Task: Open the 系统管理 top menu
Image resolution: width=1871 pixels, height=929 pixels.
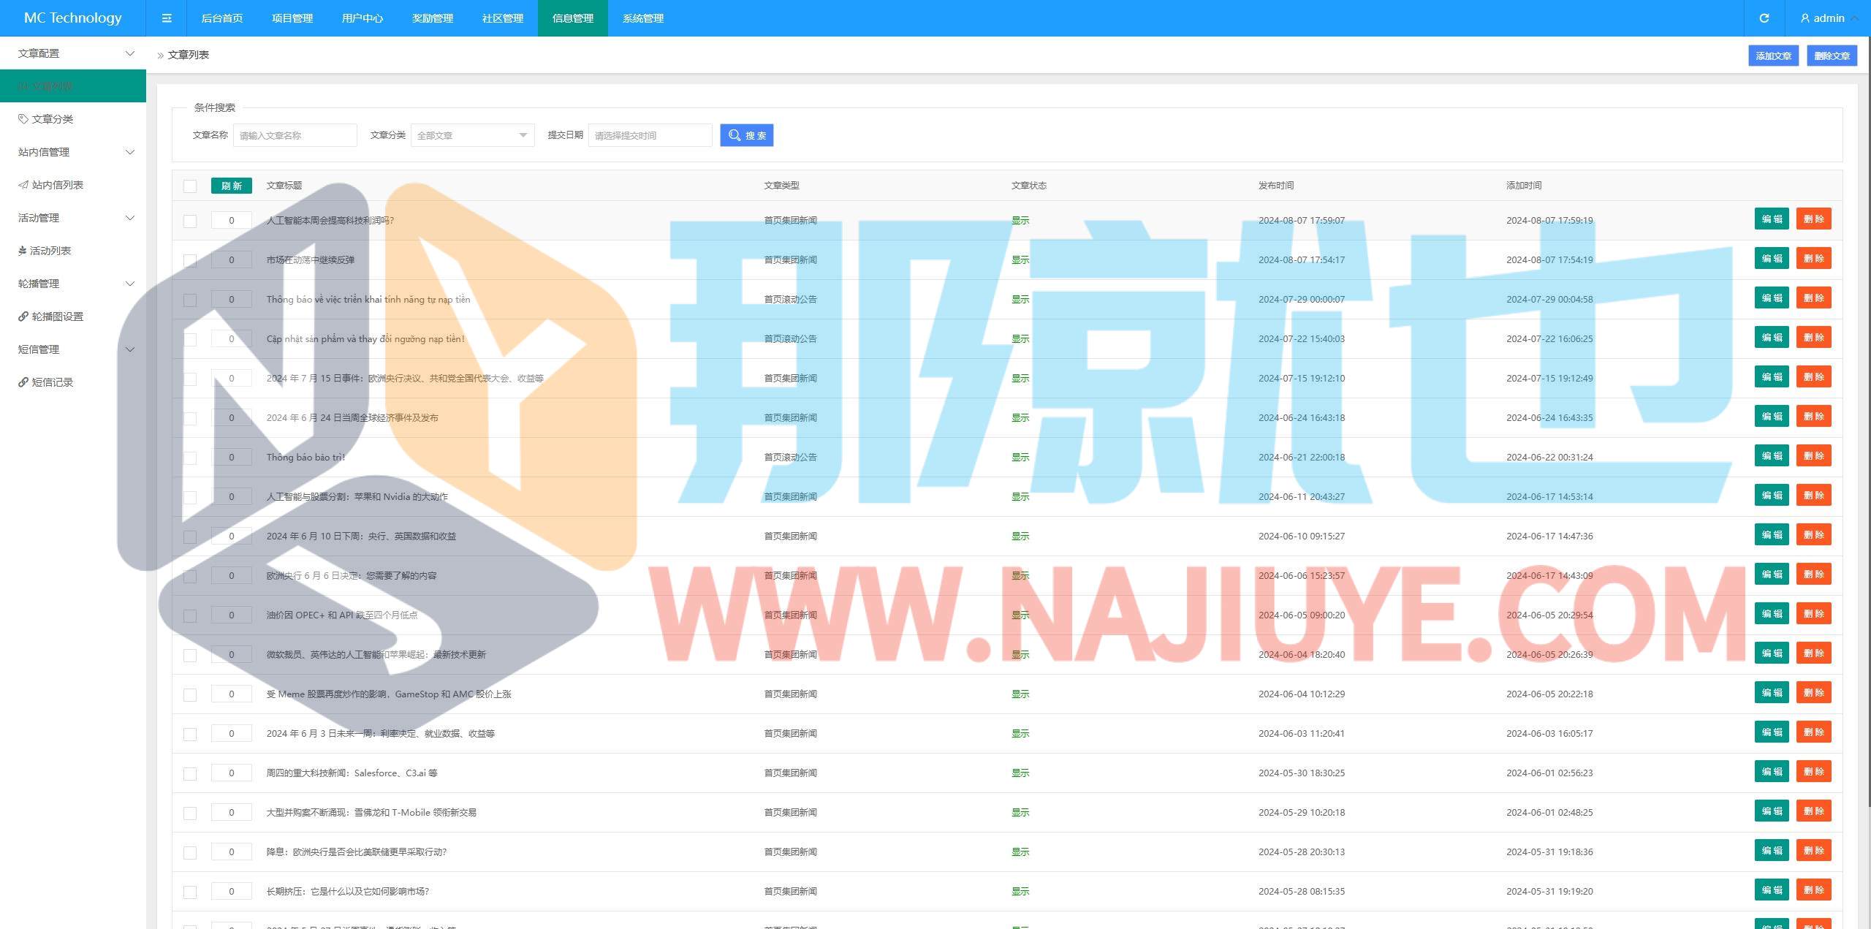Action: [642, 18]
